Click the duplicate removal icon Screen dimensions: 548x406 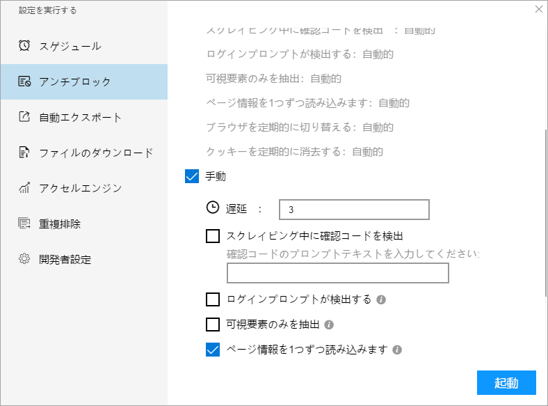[x=24, y=224]
